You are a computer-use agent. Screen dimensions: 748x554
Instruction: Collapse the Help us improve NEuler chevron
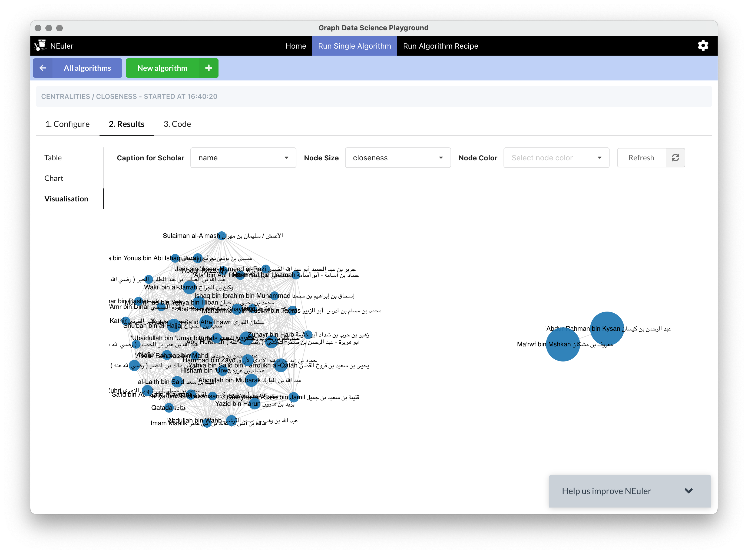coord(689,491)
